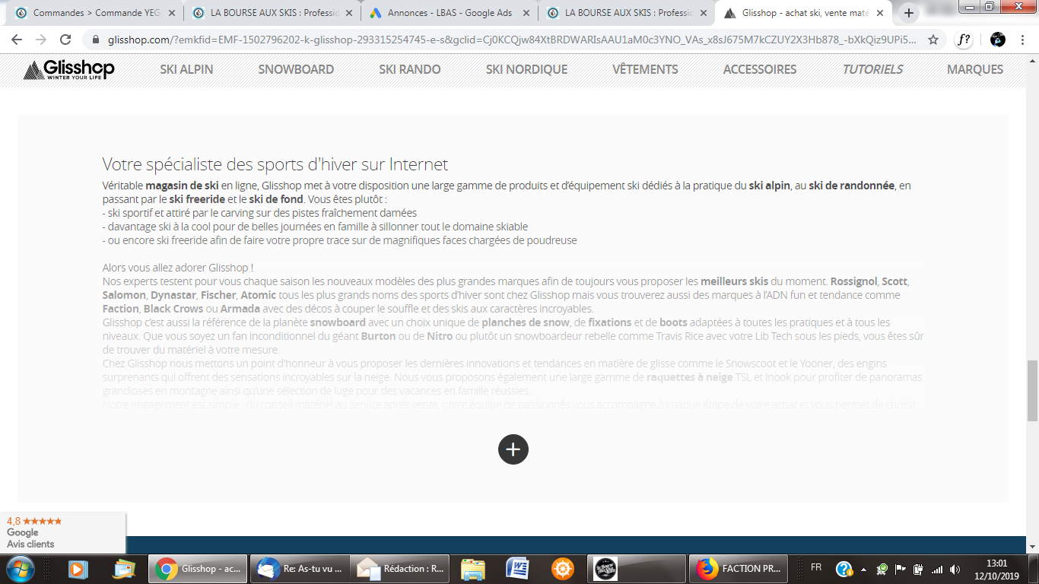Open the SKI ALPIN menu

(186, 69)
